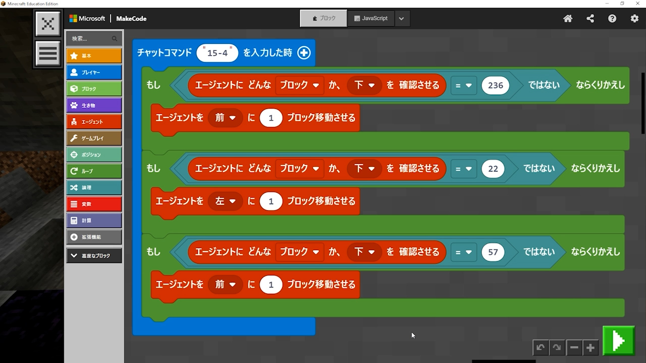Click the Home icon in the header

click(568, 19)
